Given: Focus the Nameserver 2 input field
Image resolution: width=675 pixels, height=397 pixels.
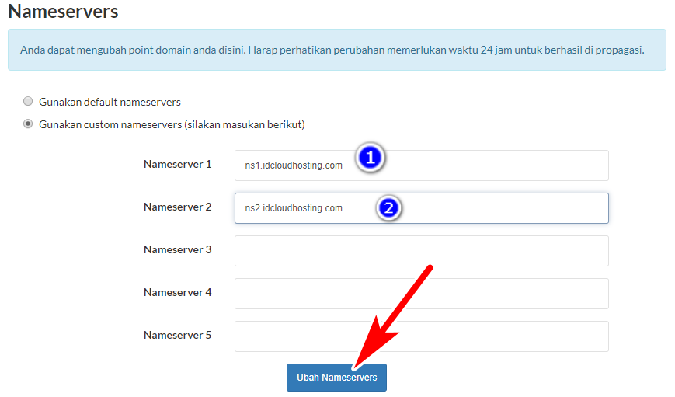Looking at the screenshot, I should 422,208.
